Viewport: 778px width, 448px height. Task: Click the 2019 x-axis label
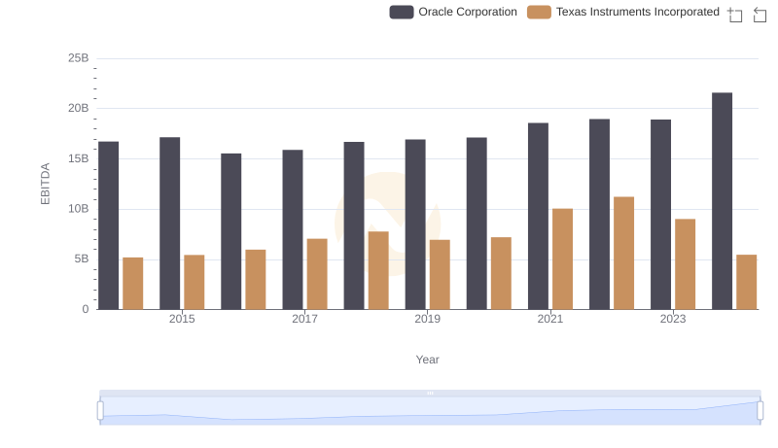pyautogui.click(x=427, y=319)
